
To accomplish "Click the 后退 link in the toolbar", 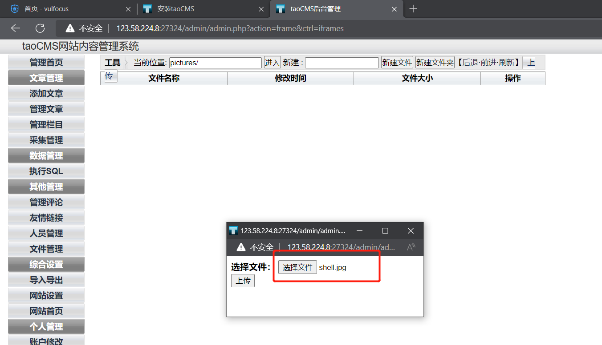I will (x=471, y=63).
